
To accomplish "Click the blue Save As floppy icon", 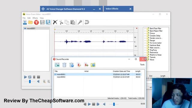I will (48, 22).
